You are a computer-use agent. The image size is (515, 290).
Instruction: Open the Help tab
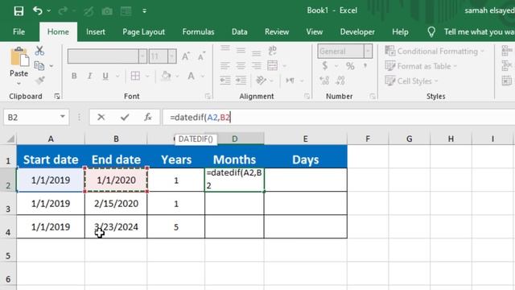[400, 32]
